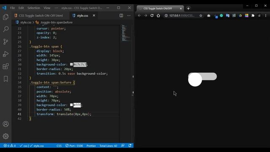The width and height of the screenshot is (270, 152).
Task: Close the CSS Toggle Switch ON/OFF browser tab
Action: tap(181, 8)
